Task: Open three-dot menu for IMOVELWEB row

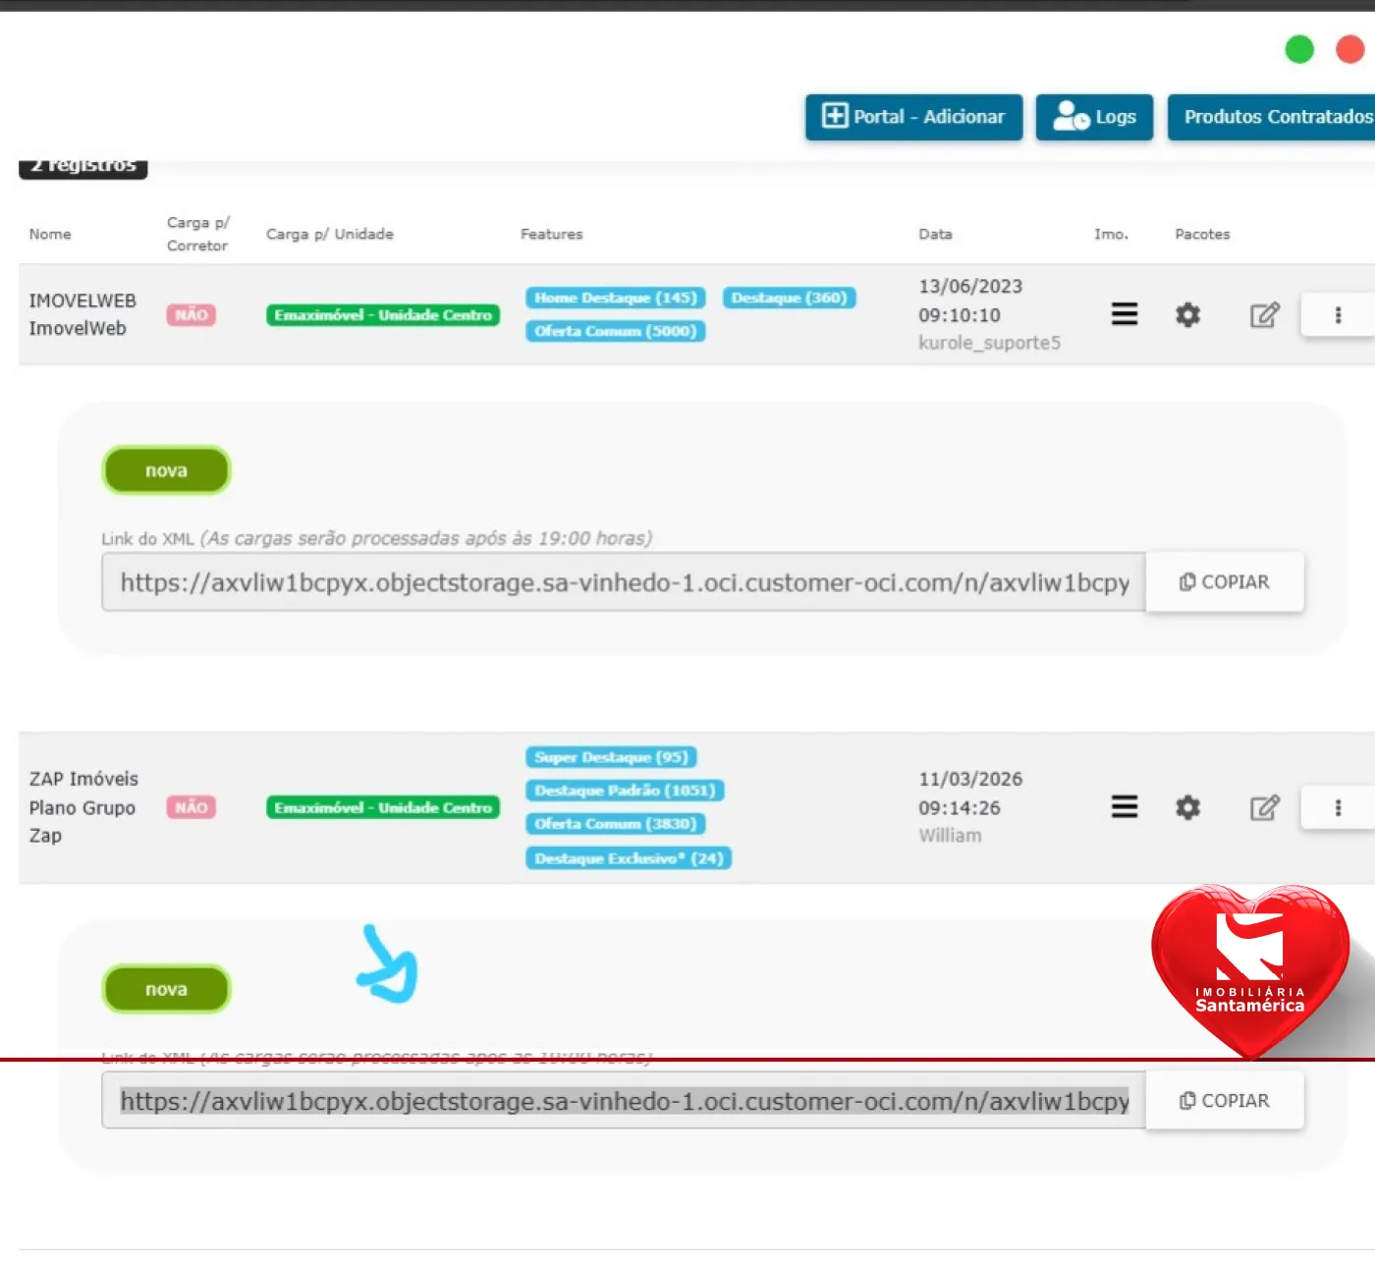Action: click(x=1337, y=315)
